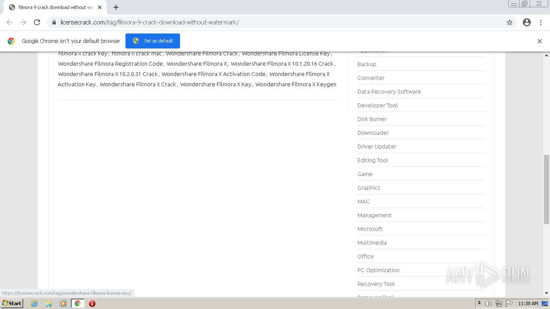This screenshot has height=309, width=550.
Task: Open a new tab with the plus button
Action: pyautogui.click(x=116, y=7)
